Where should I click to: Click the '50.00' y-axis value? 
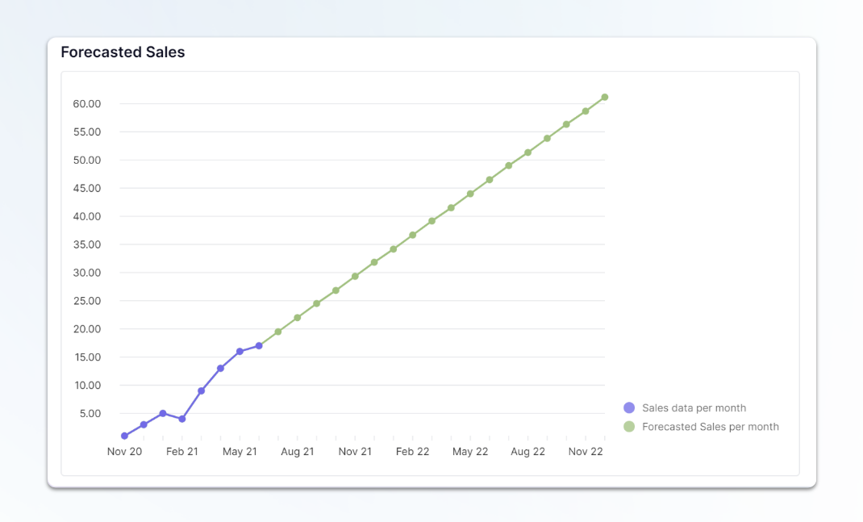point(87,161)
